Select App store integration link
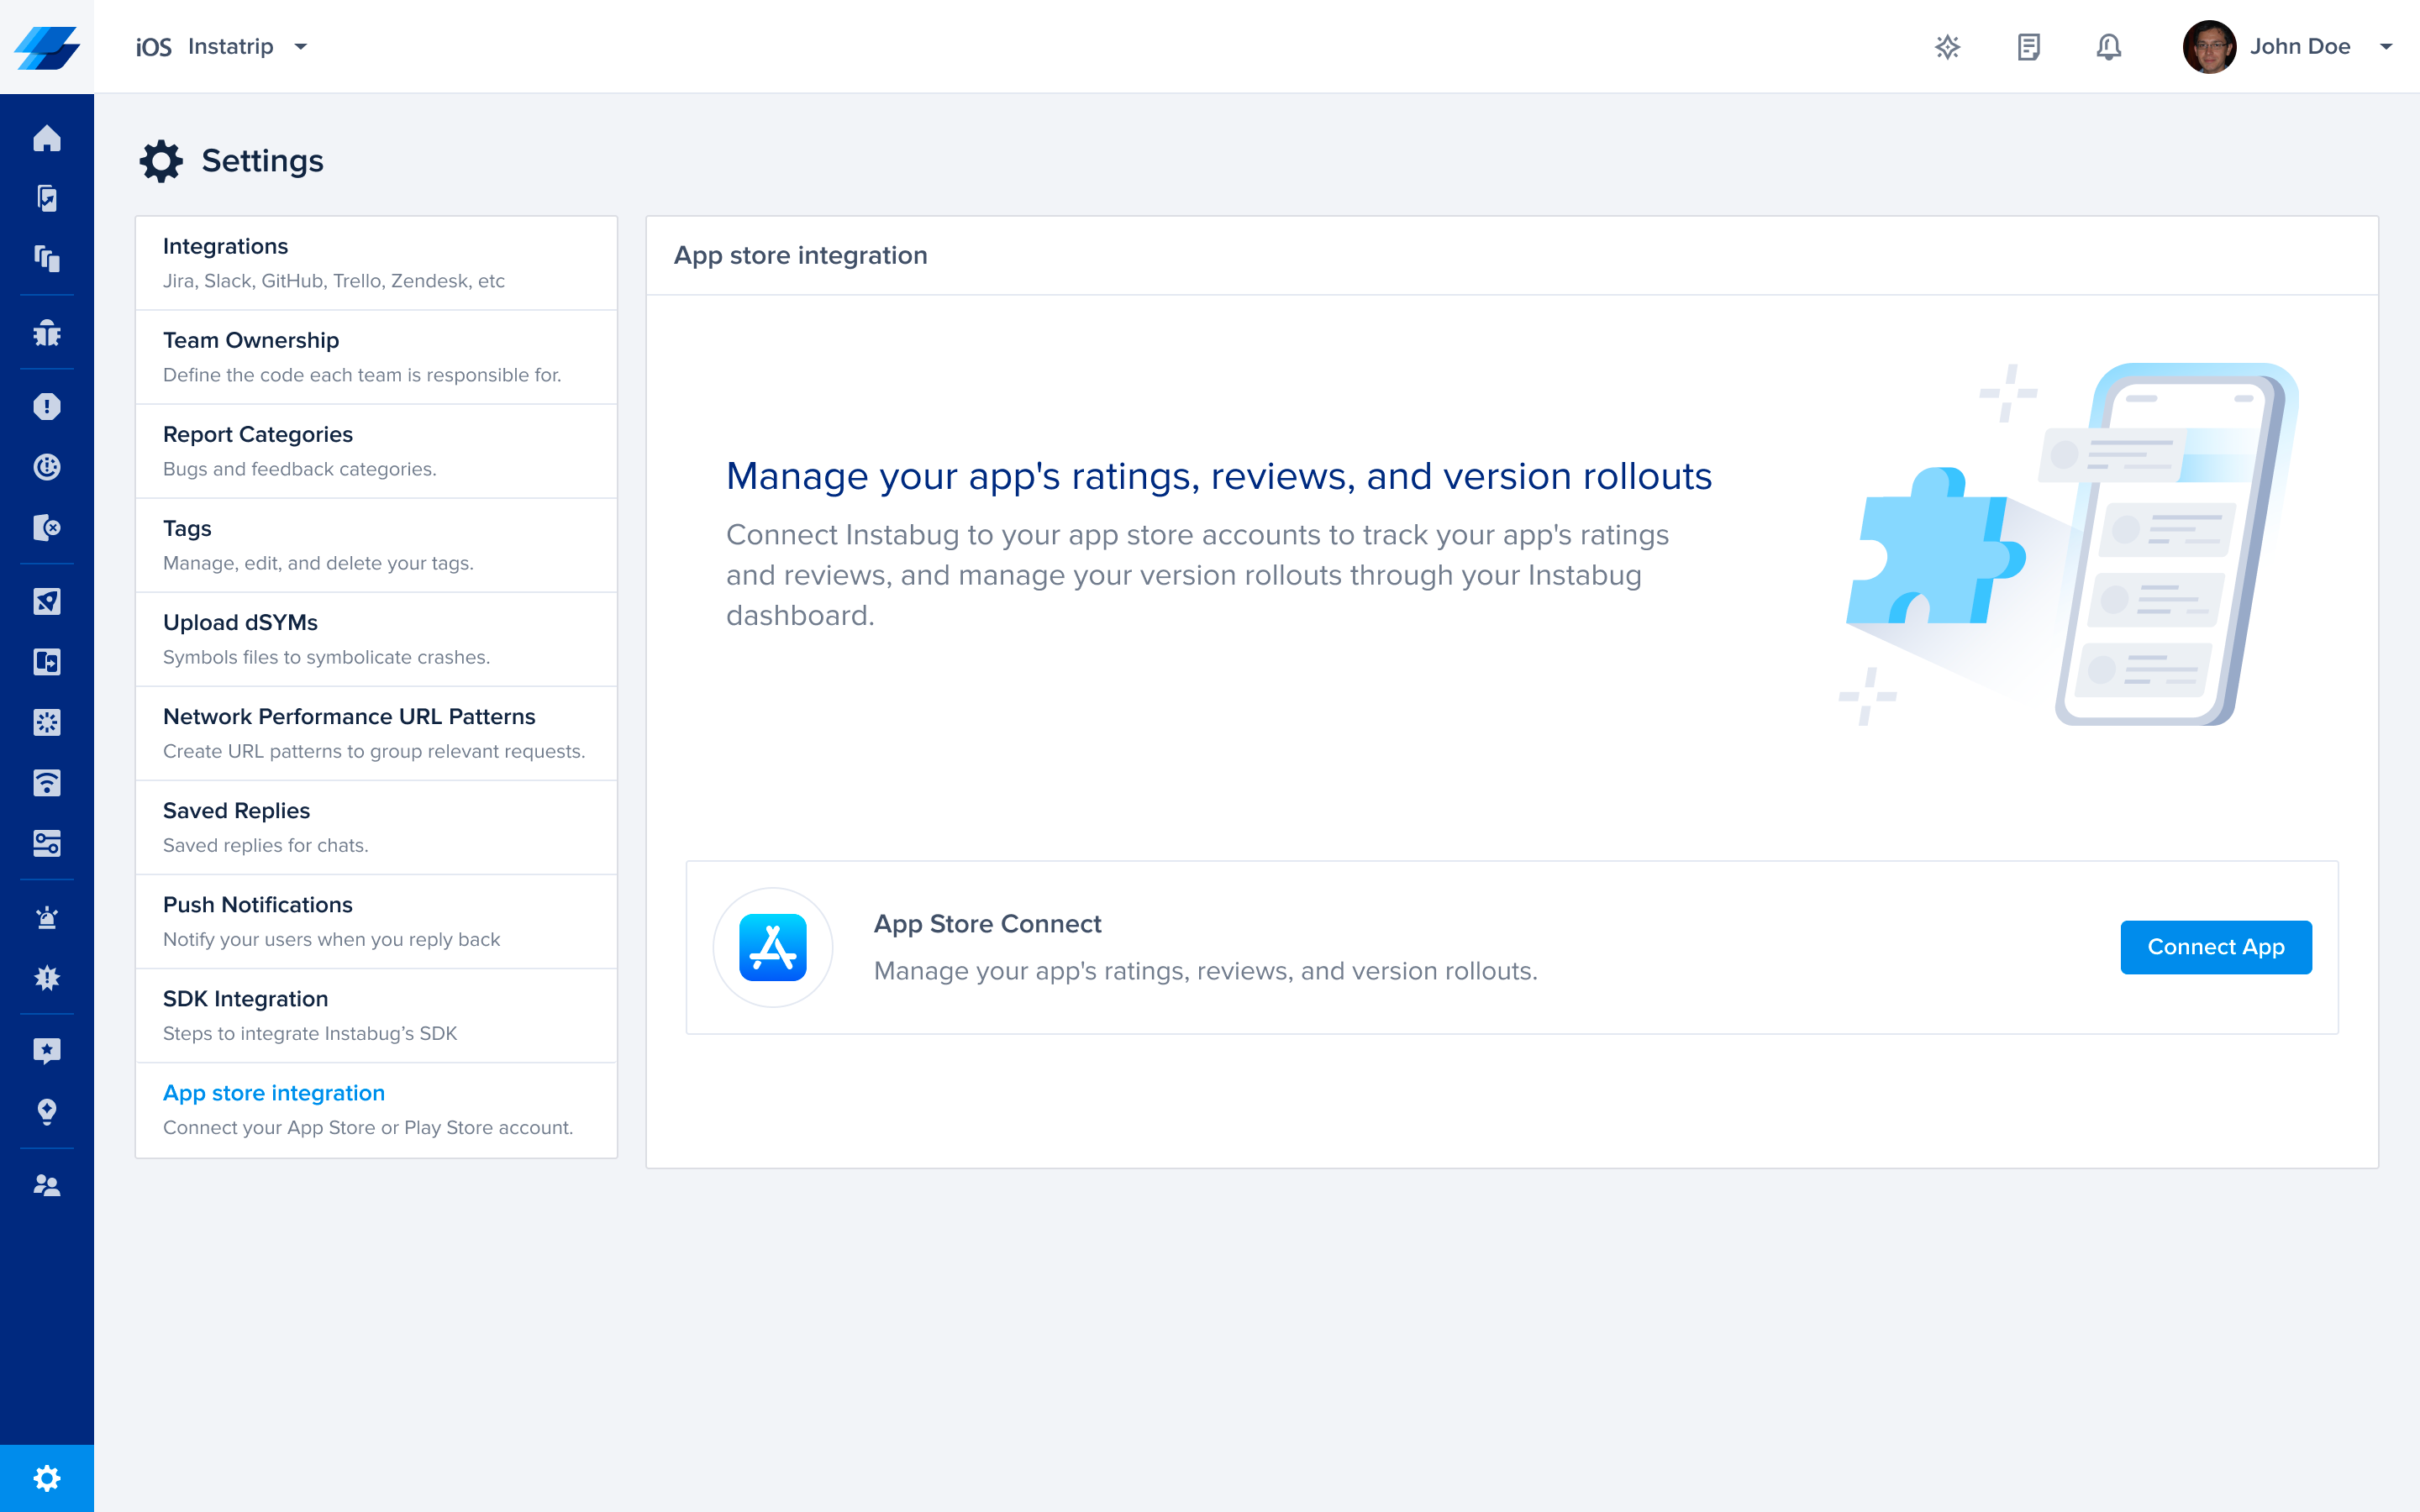 [273, 1093]
